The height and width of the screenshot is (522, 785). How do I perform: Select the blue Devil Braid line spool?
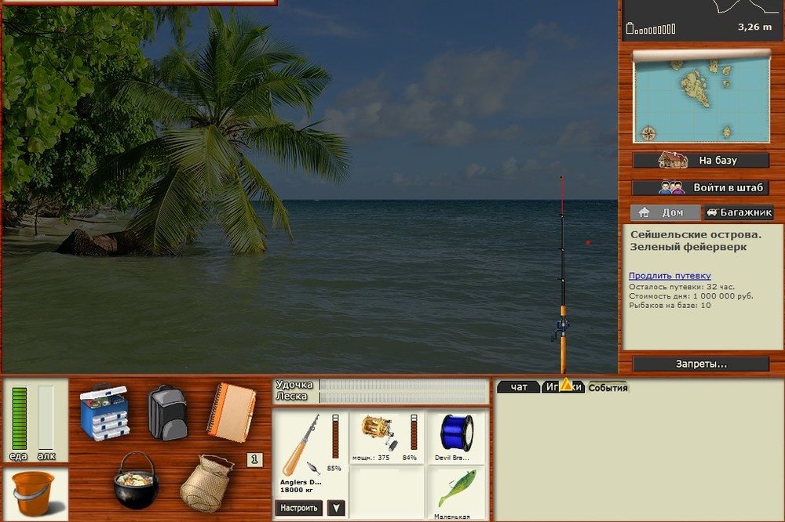click(x=456, y=437)
